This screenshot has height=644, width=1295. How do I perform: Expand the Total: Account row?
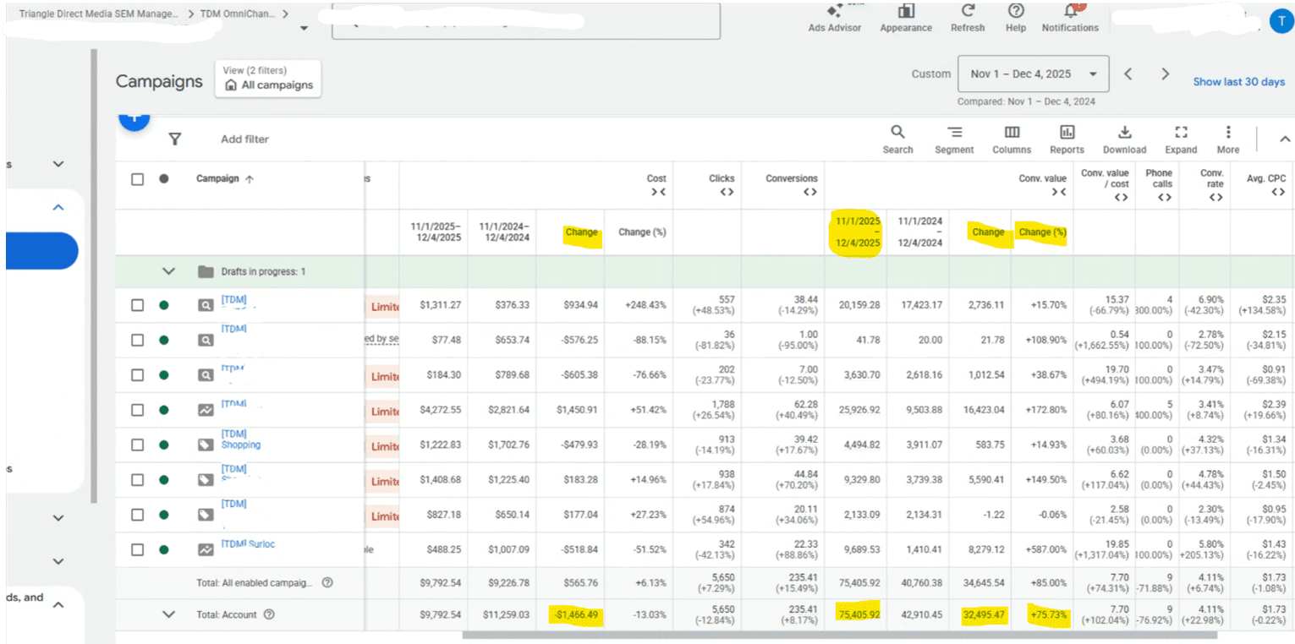click(168, 615)
